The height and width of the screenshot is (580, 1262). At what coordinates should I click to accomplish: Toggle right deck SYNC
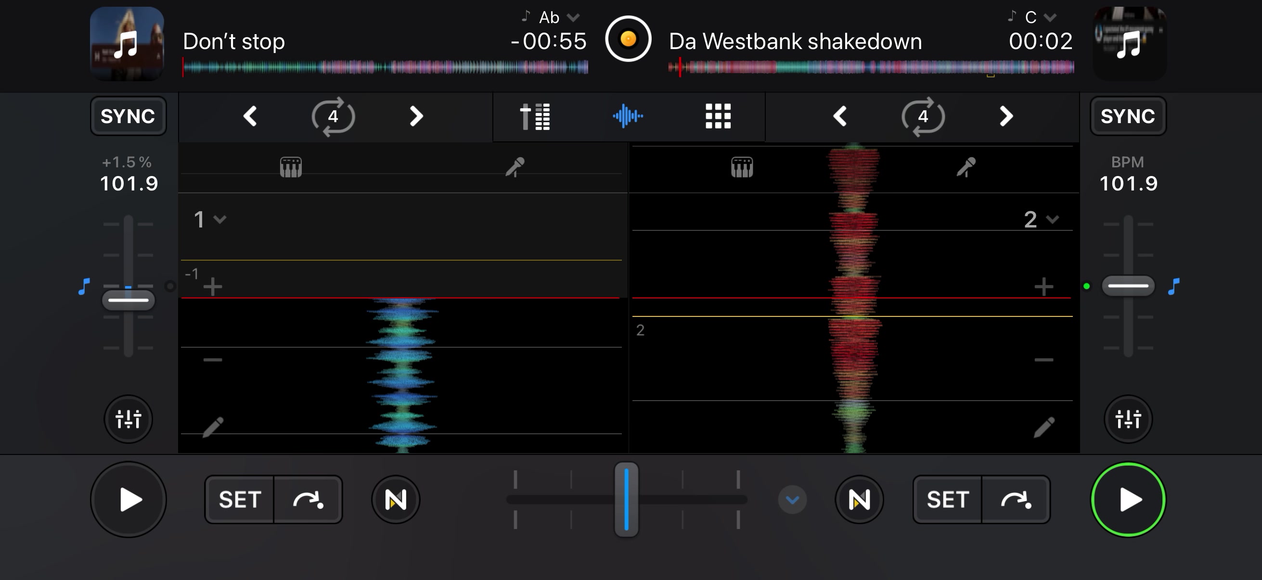[x=1128, y=116]
